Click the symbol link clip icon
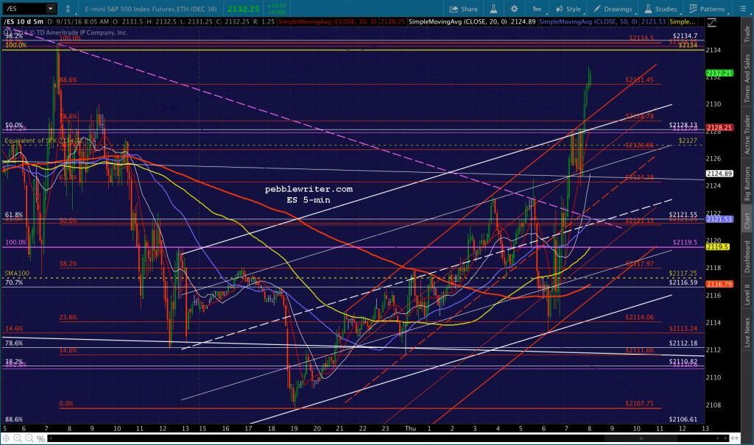The height and width of the screenshot is (445, 754). (68, 9)
